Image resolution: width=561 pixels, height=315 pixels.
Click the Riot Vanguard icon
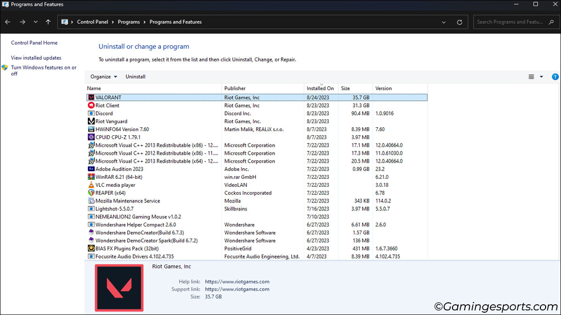(91, 121)
